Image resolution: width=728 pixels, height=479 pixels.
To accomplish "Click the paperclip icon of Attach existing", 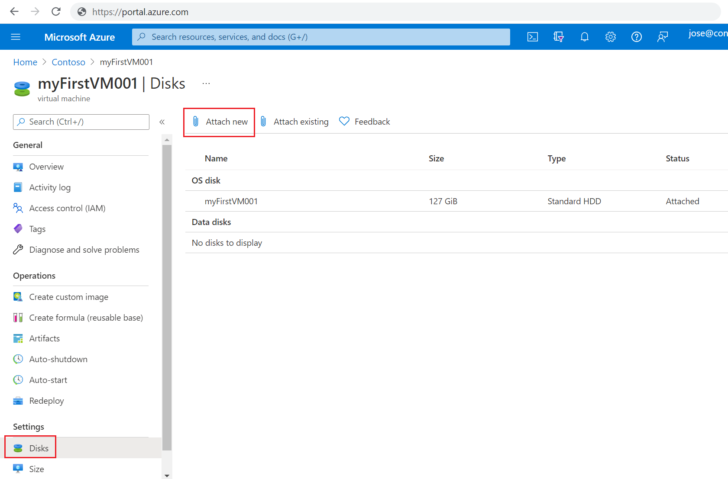I will pyautogui.click(x=263, y=122).
